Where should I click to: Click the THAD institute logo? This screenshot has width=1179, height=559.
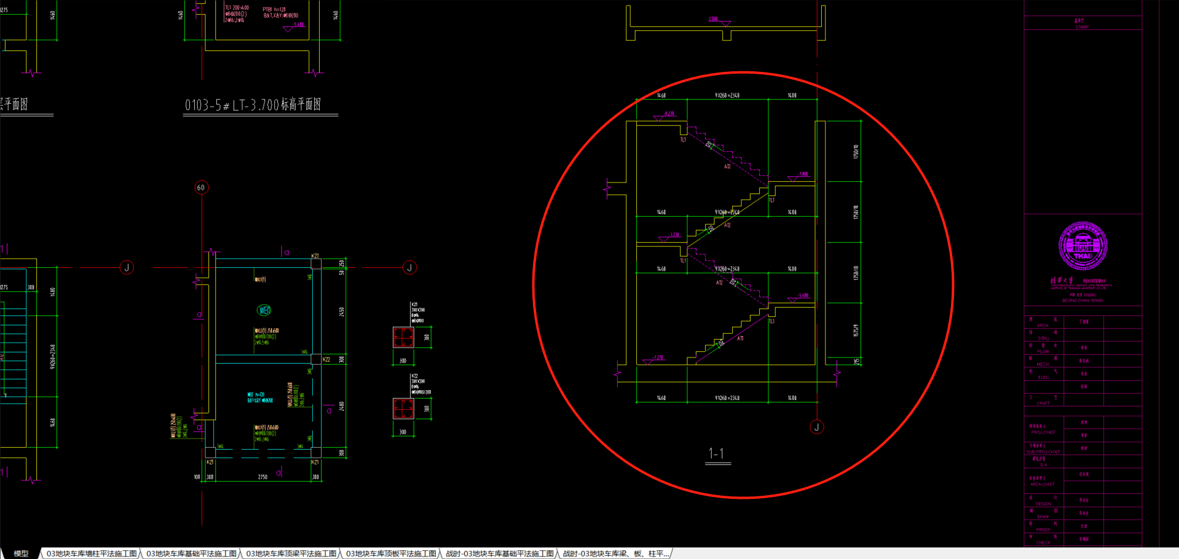1082,246
